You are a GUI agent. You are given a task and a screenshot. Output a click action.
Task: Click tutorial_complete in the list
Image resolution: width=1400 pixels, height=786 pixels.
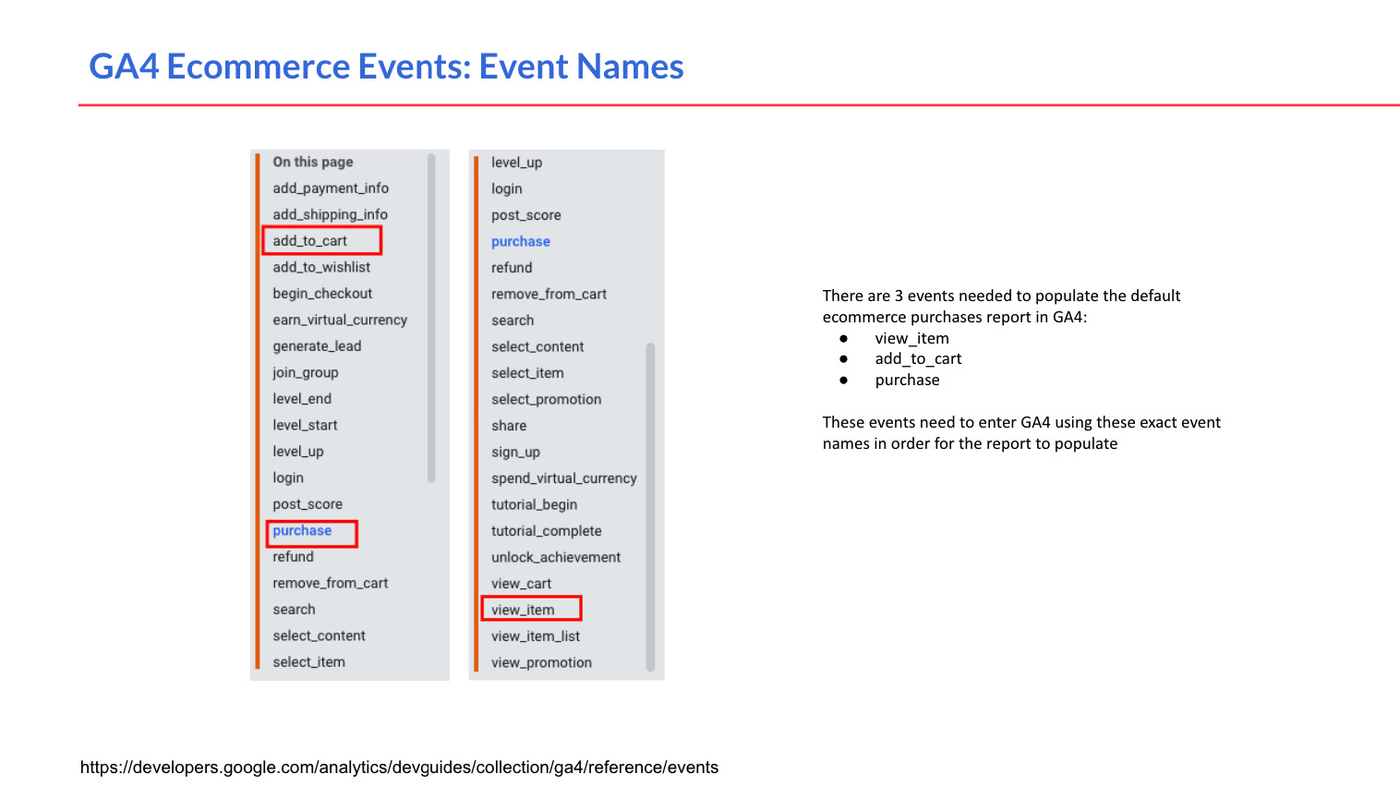(x=546, y=531)
